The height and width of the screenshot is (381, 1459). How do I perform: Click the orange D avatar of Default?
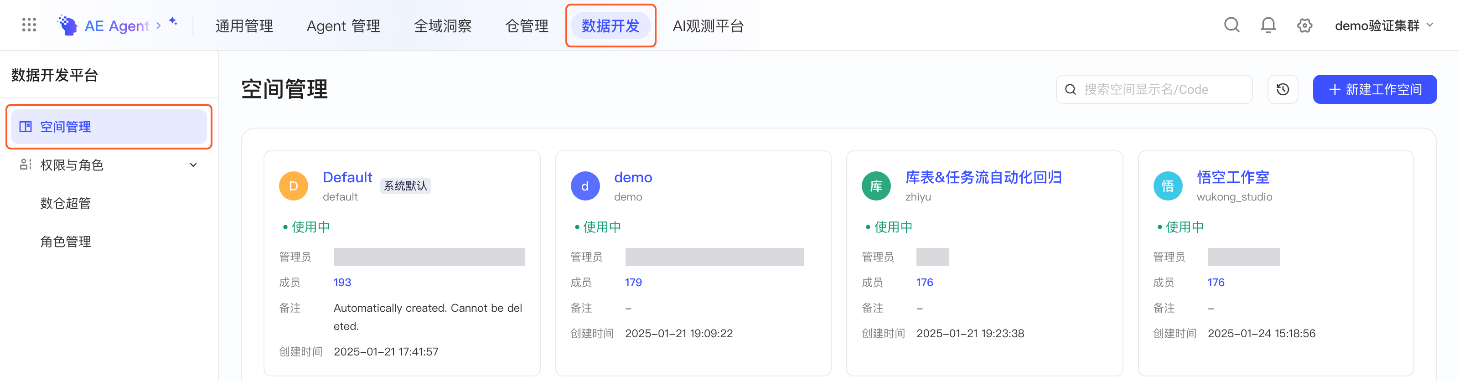(x=293, y=185)
